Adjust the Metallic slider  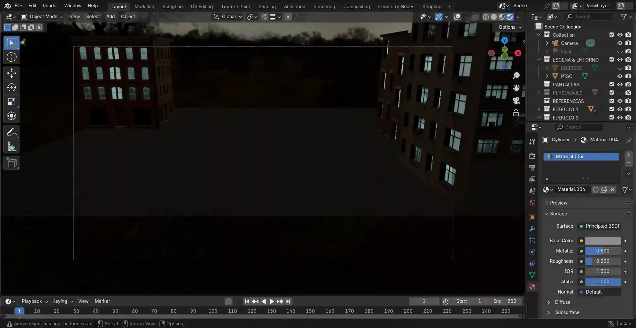tap(603, 251)
